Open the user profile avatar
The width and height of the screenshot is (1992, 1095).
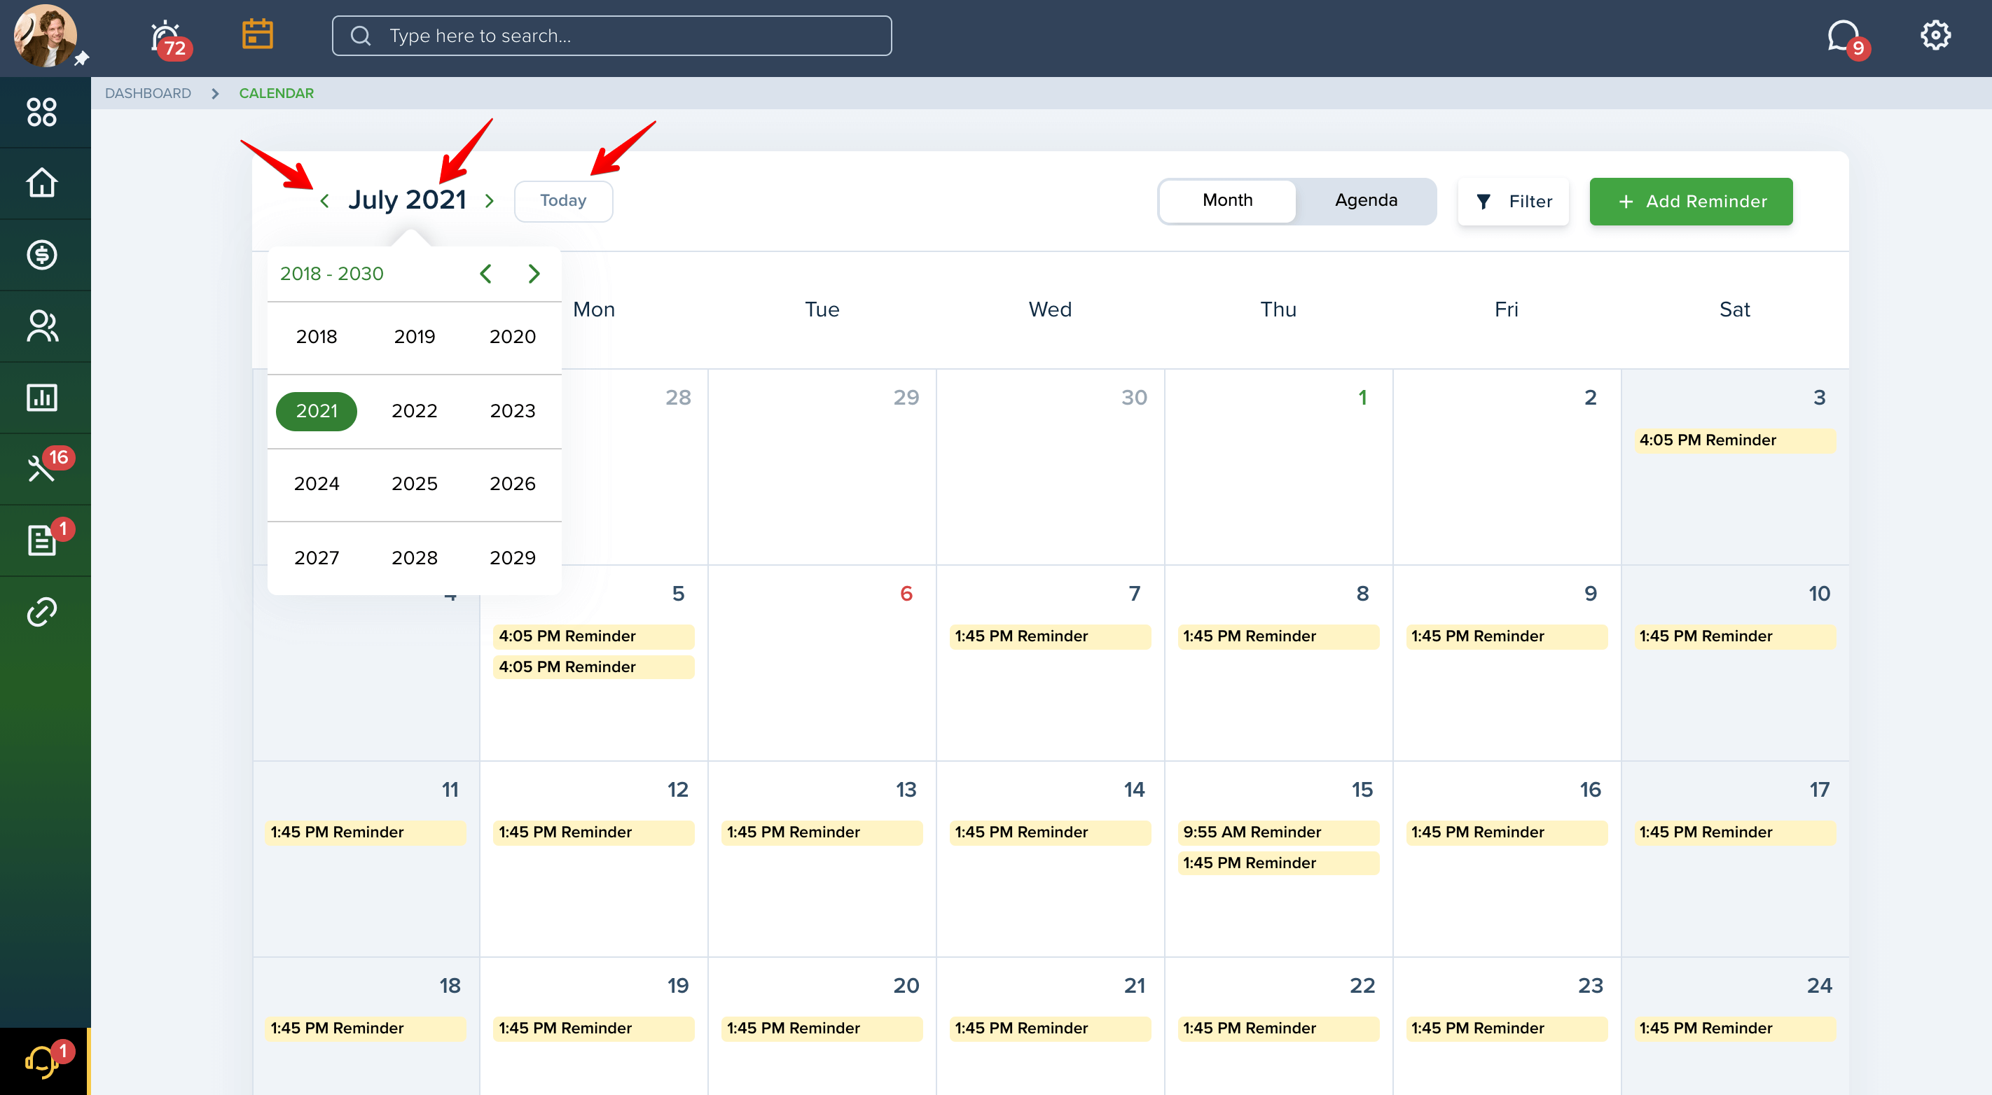coord(44,36)
